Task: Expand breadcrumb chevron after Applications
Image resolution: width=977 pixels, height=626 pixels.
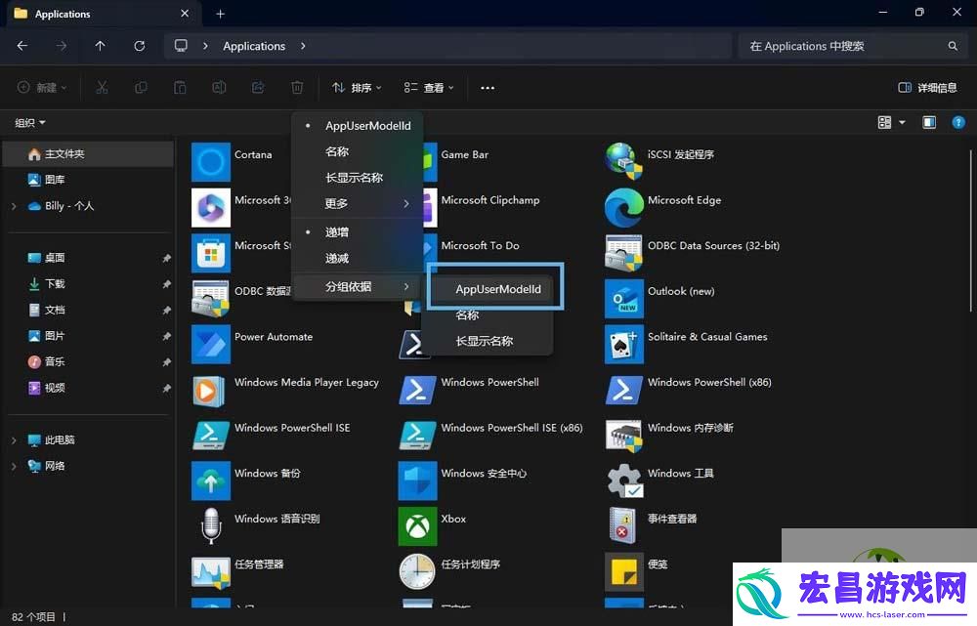Action: click(303, 46)
